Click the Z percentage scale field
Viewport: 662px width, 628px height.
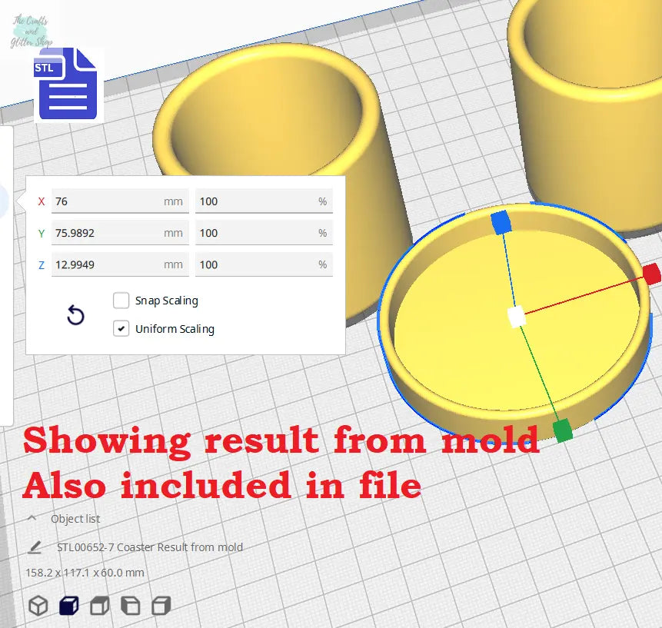[x=263, y=264]
